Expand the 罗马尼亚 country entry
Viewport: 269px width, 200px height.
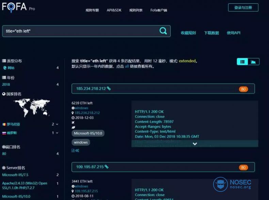(57, 124)
